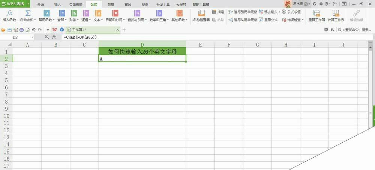Close the 工作簿1 document tab

pyautogui.click(x=117, y=30)
